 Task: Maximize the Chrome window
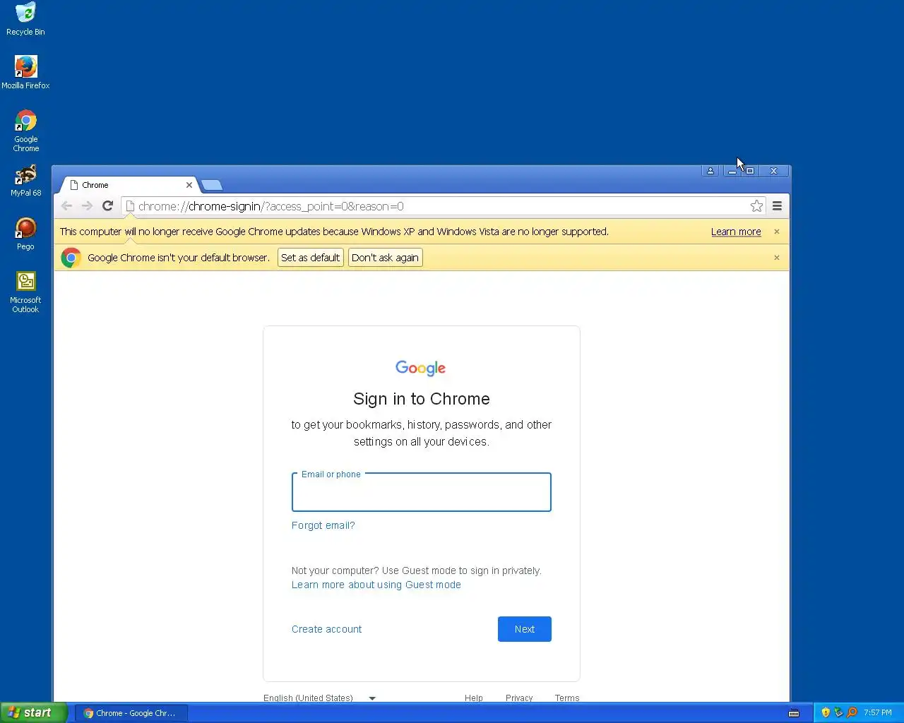tap(750, 171)
